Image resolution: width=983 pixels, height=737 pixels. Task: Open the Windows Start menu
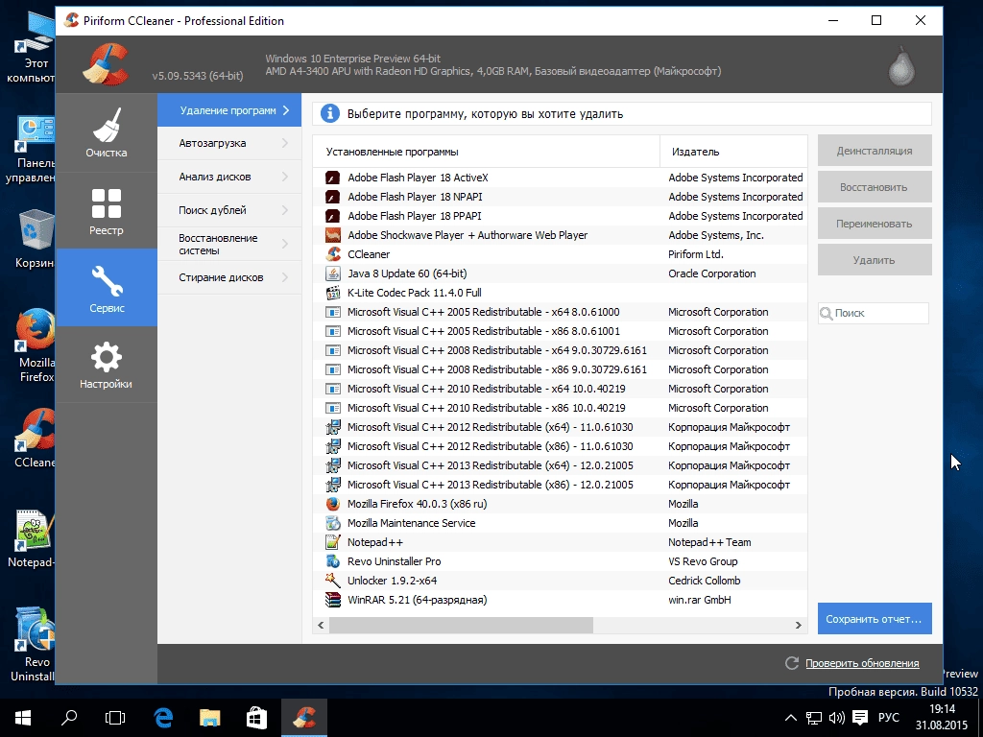click(23, 718)
